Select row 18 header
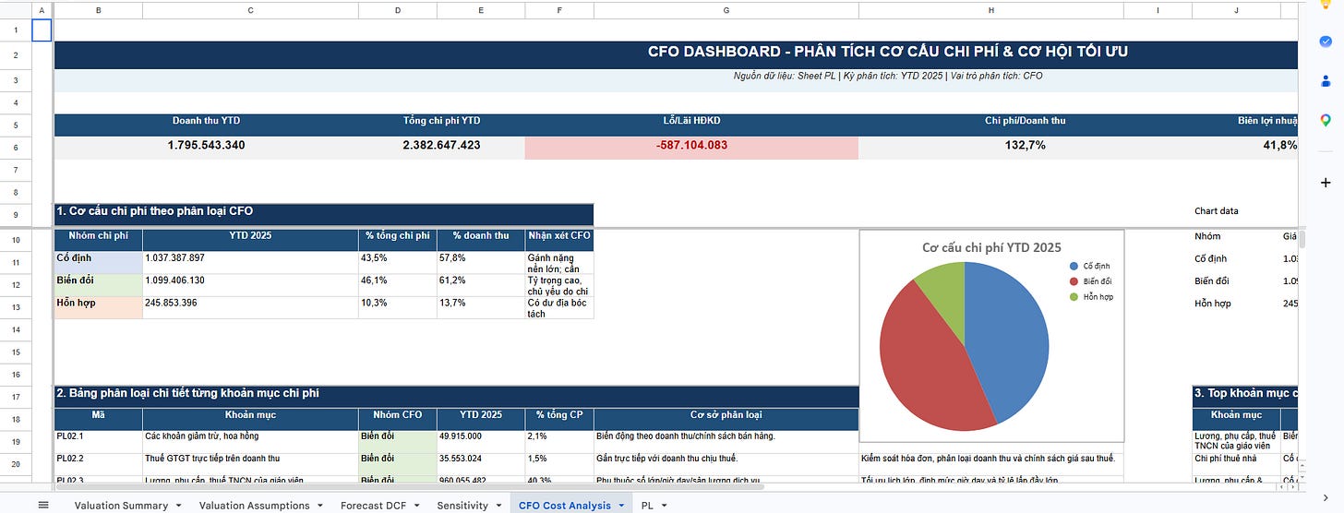The image size is (1344, 513). pyautogui.click(x=15, y=419)
